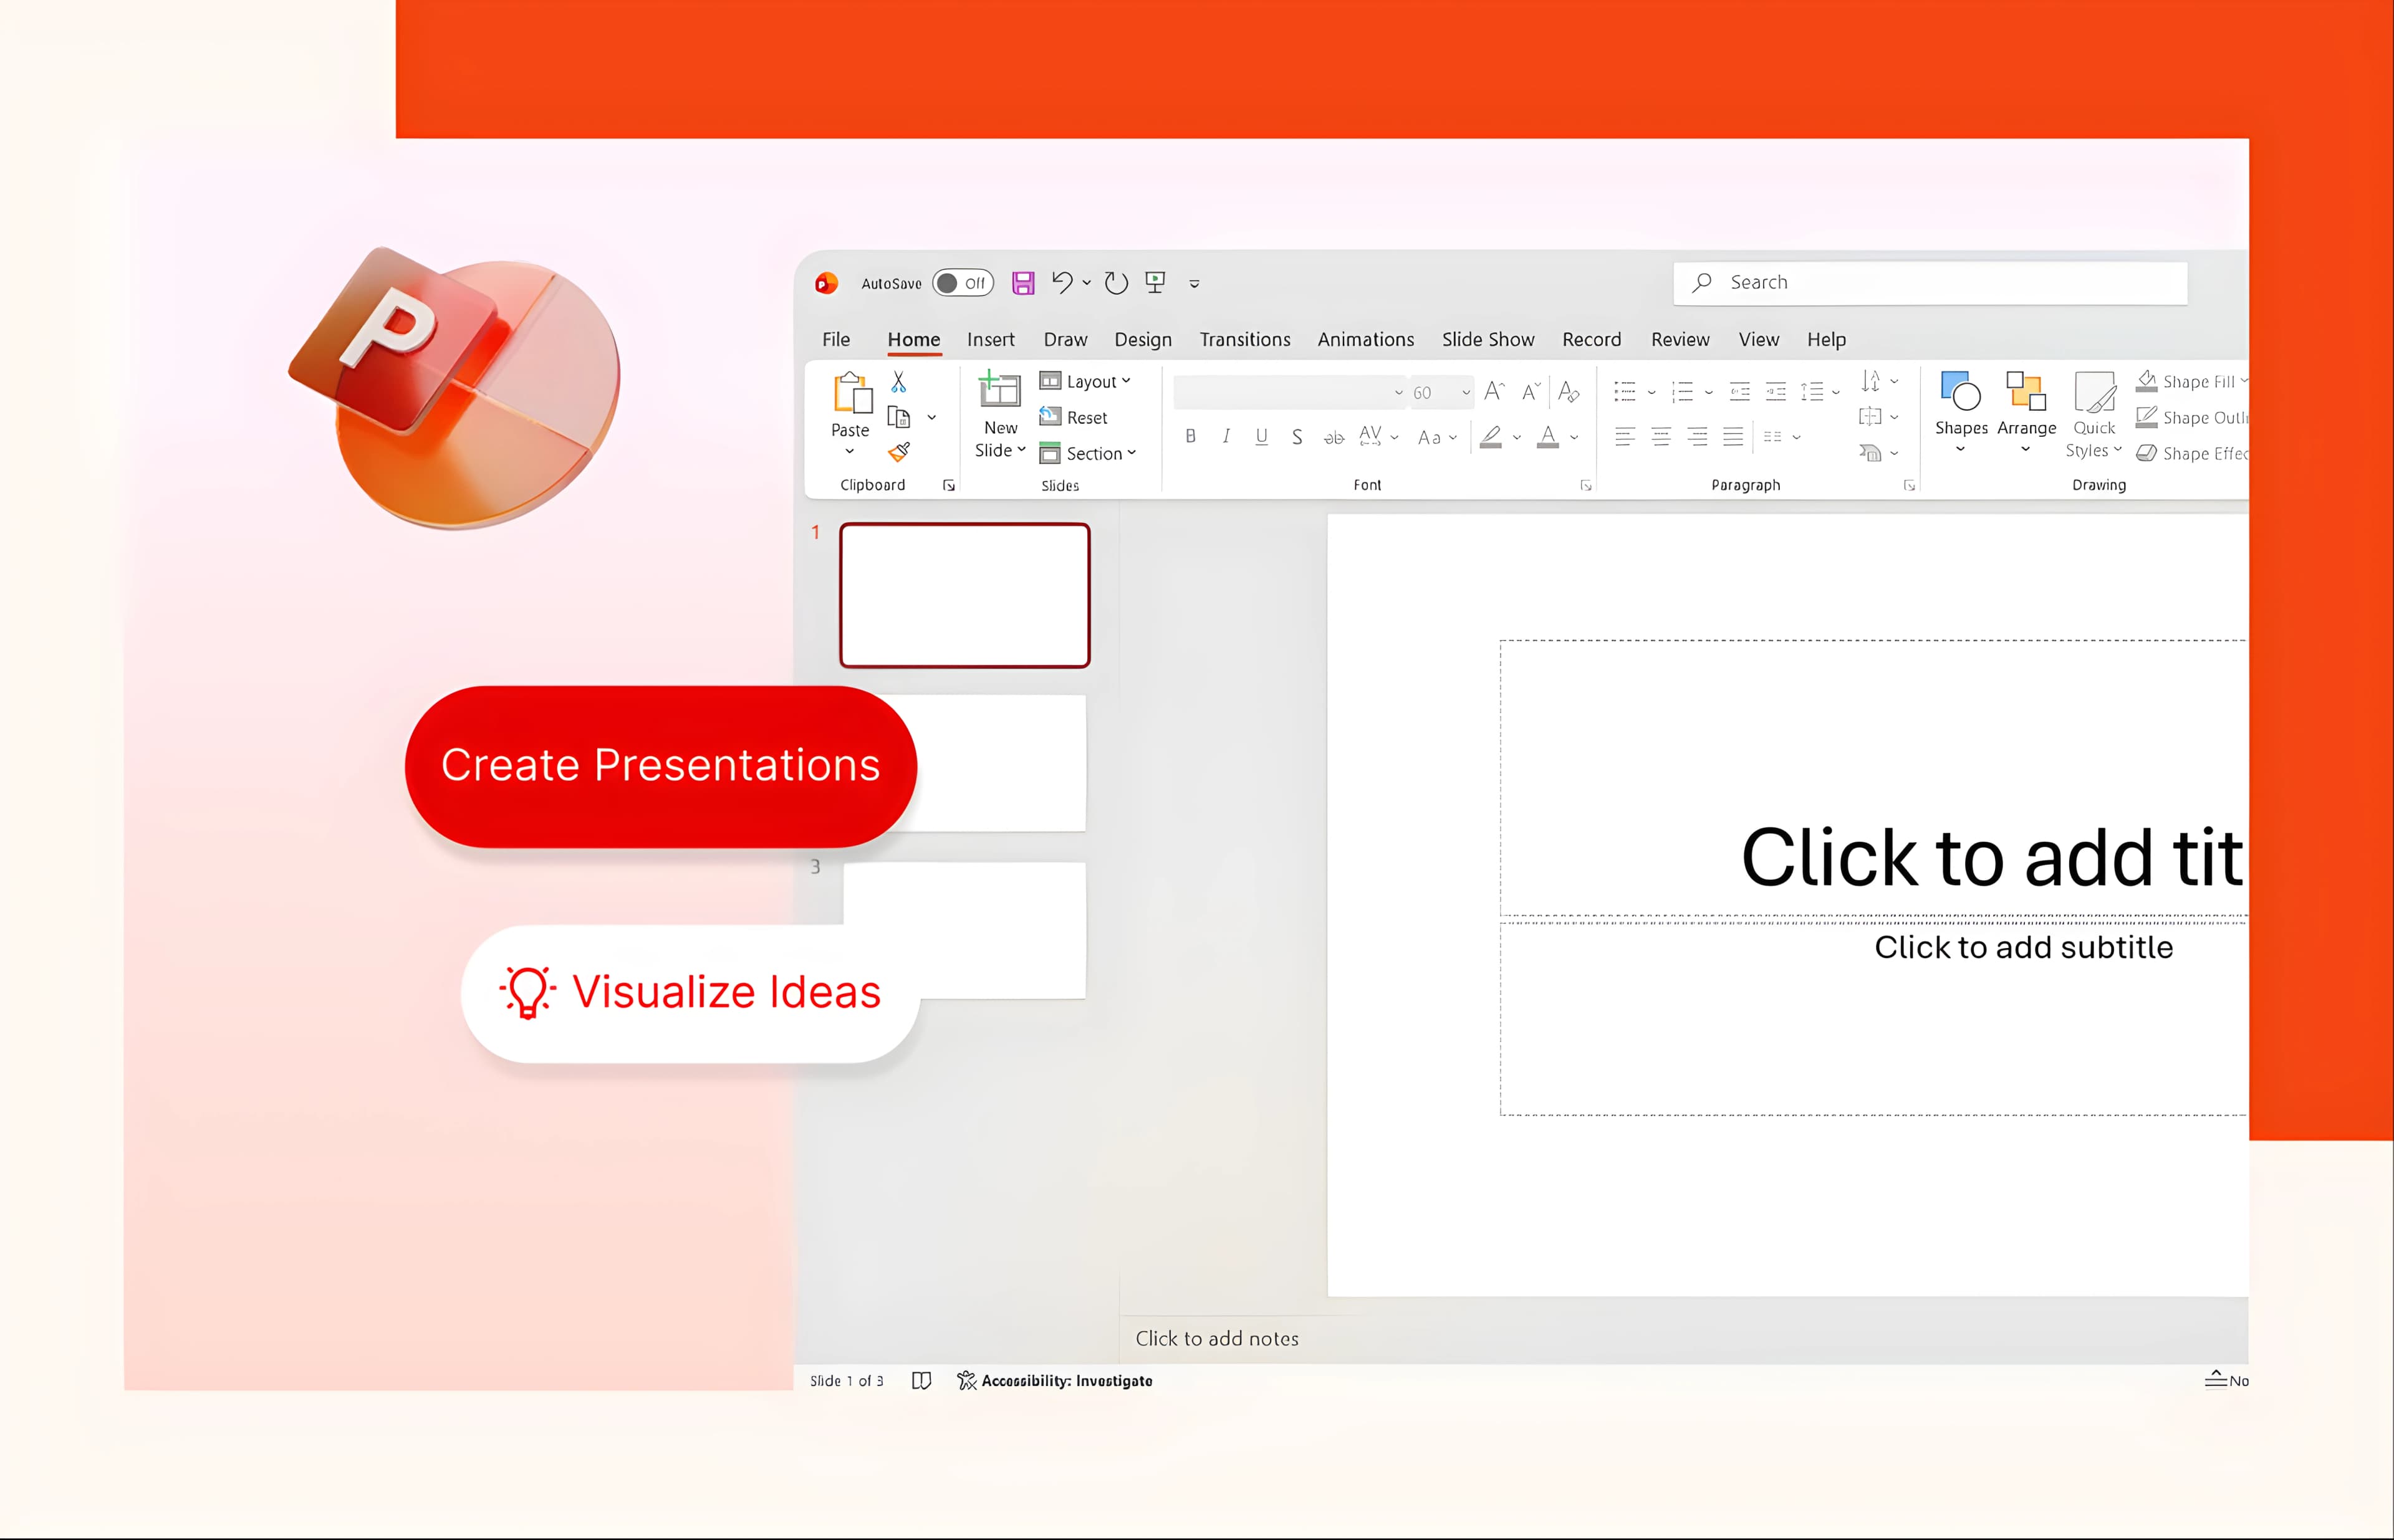
Task: Toggle underline formatting
Action: click(x=1262, y=436)
